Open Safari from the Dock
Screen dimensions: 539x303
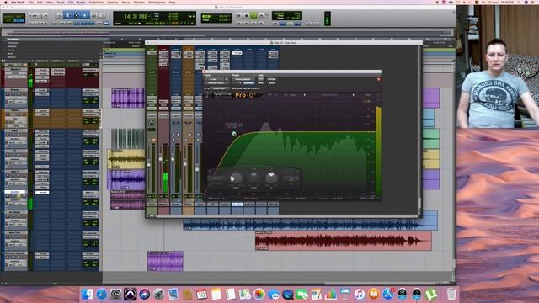tap(101, 295)
